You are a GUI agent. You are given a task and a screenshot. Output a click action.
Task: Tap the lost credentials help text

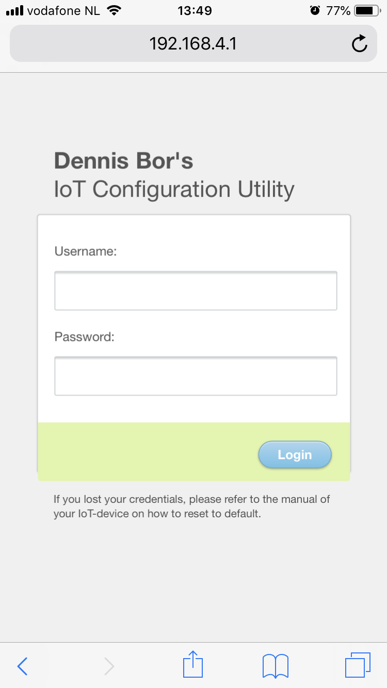click(191, 506)
